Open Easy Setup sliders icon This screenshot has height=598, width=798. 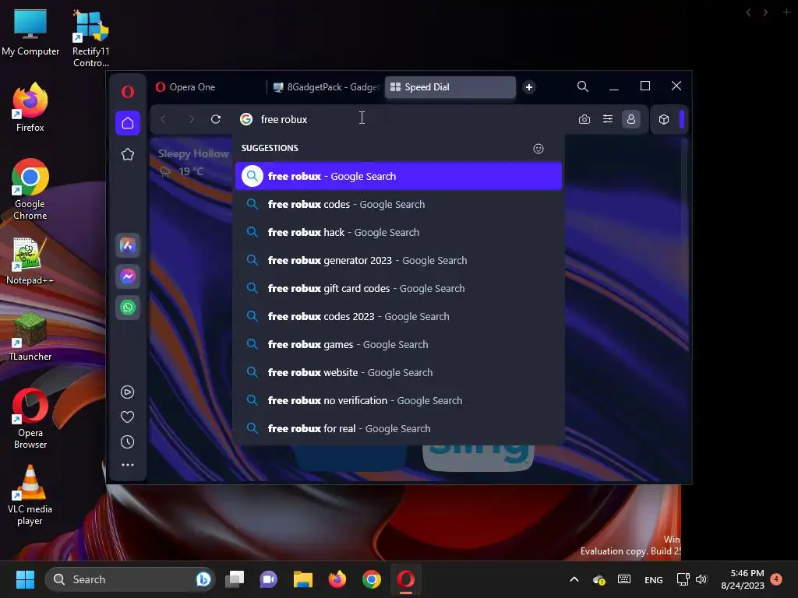[608, 119]
